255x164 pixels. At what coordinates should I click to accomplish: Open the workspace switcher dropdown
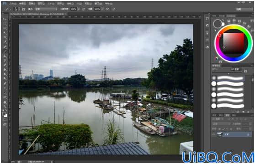(x=244, y=9)
